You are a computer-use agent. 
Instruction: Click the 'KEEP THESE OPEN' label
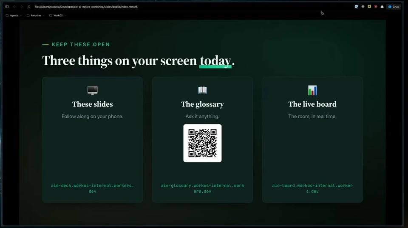coord(81,44)
